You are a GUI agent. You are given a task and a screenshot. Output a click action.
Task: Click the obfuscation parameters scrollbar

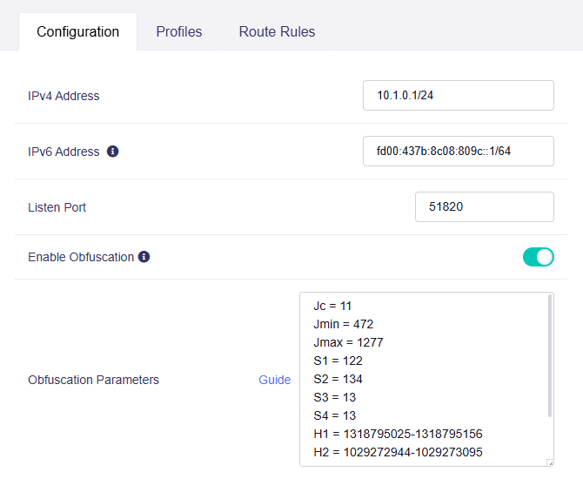(x=550, y=356)
